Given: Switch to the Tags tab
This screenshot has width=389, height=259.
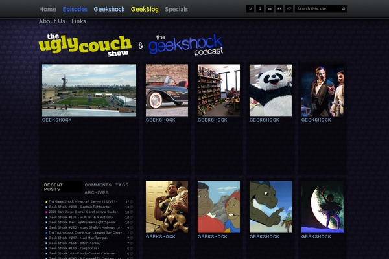Looking at the screenshot, I should click(x=122, y=185).
